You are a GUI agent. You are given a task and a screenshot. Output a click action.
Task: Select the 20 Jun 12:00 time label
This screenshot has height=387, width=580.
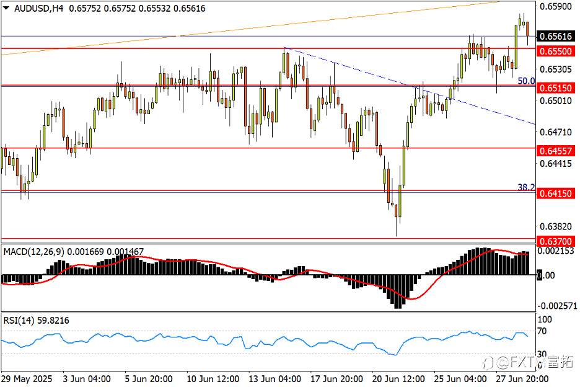coord(398,379)
